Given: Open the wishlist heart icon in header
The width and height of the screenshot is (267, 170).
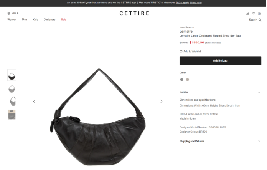Looking at the screenshot, I should pyautogui.click(x=253, y=13).
